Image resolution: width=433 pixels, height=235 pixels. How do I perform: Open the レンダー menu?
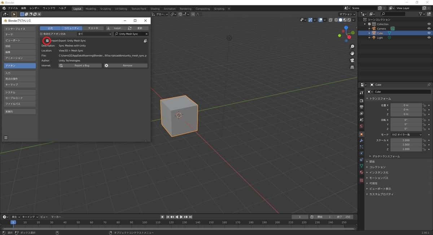35,8
